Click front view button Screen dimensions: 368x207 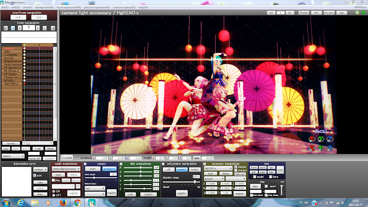coord(254,167)
